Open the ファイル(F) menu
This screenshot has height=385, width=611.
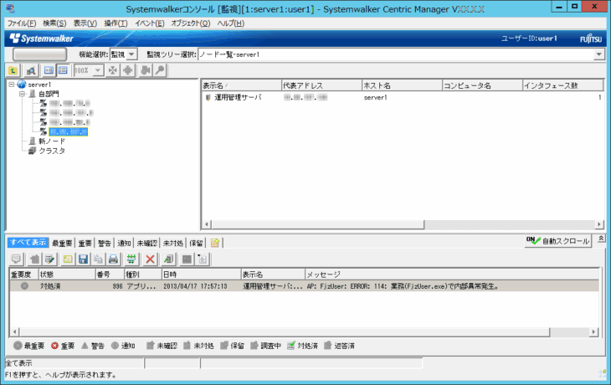(22, 23)
